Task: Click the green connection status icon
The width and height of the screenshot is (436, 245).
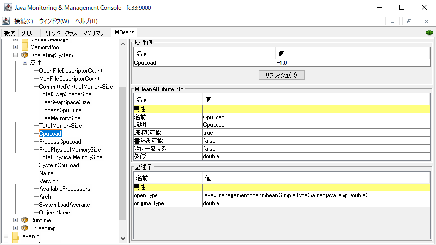Action: 429,33
